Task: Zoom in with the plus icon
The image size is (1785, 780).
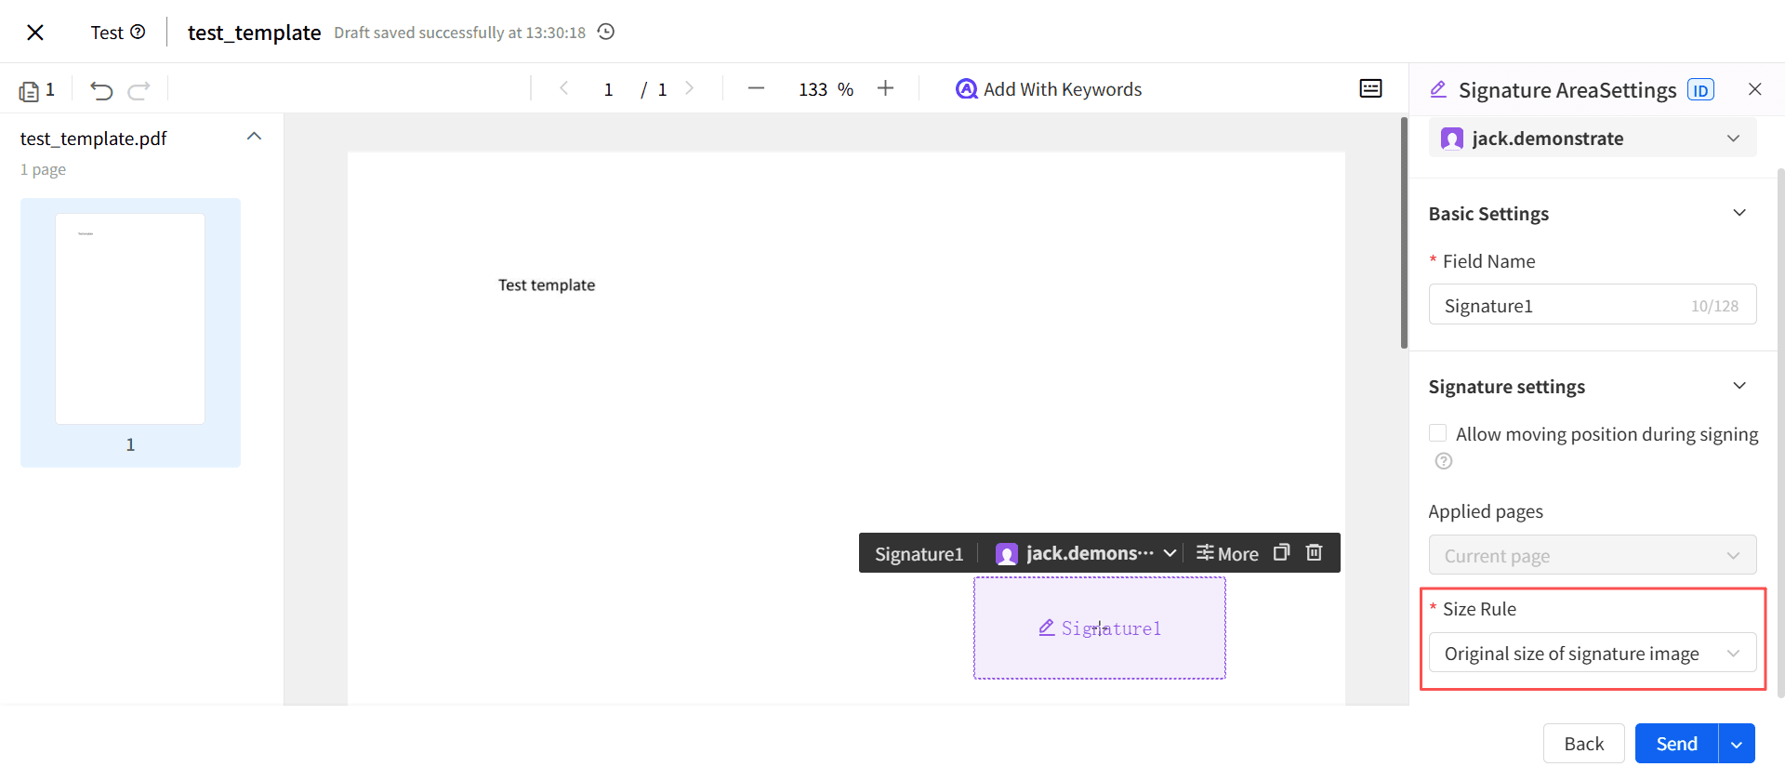Action: [x=885, y=88]
